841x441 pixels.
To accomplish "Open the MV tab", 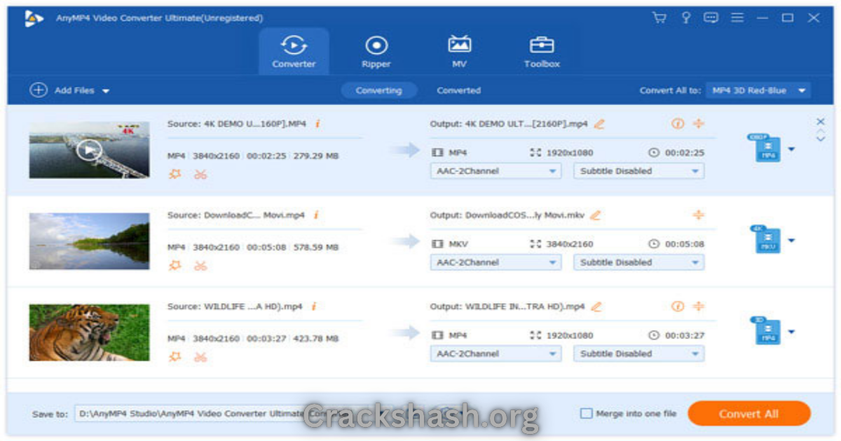I will pos(459,52).
